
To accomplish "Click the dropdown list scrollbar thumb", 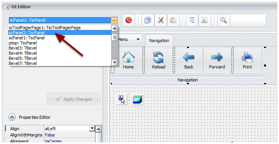I will coord(114,37).
